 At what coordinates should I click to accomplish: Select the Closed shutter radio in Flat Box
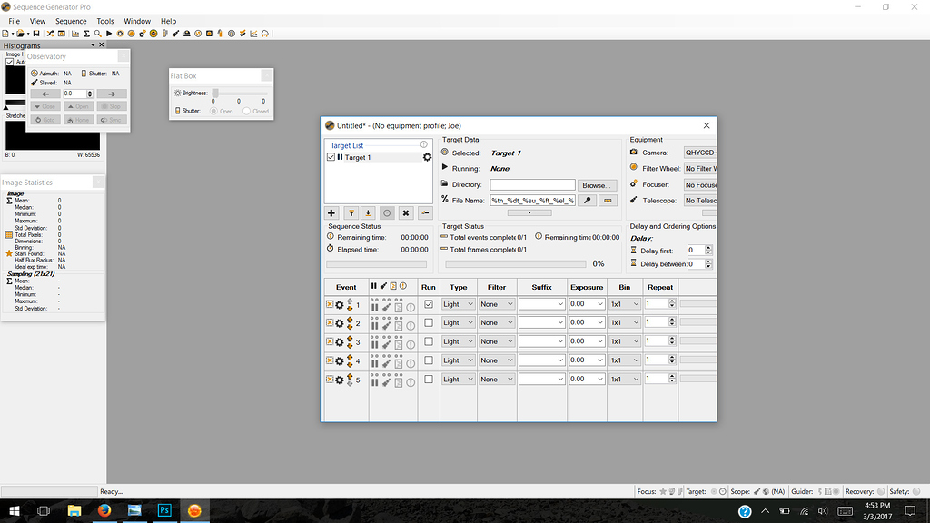[x=247, y=111]
